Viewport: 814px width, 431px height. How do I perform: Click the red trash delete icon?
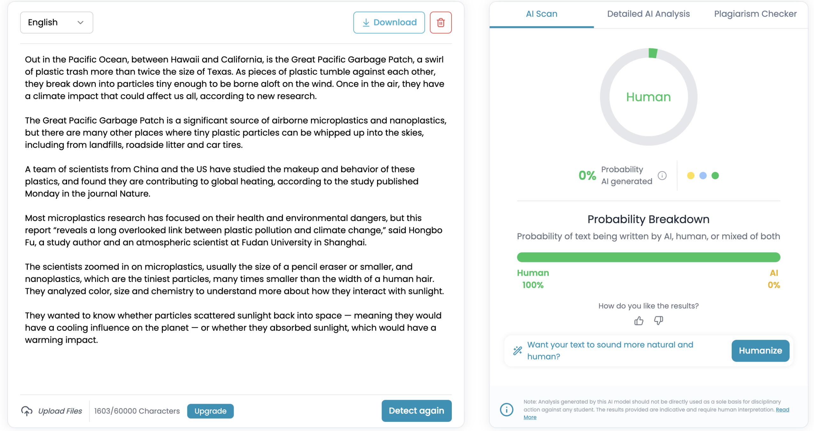(440, 23)
